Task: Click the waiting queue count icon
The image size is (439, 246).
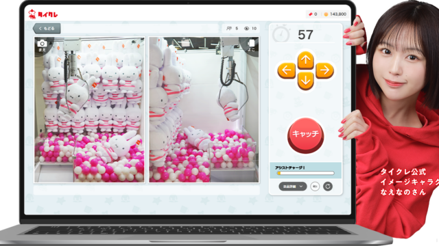Action: point(228,29)
